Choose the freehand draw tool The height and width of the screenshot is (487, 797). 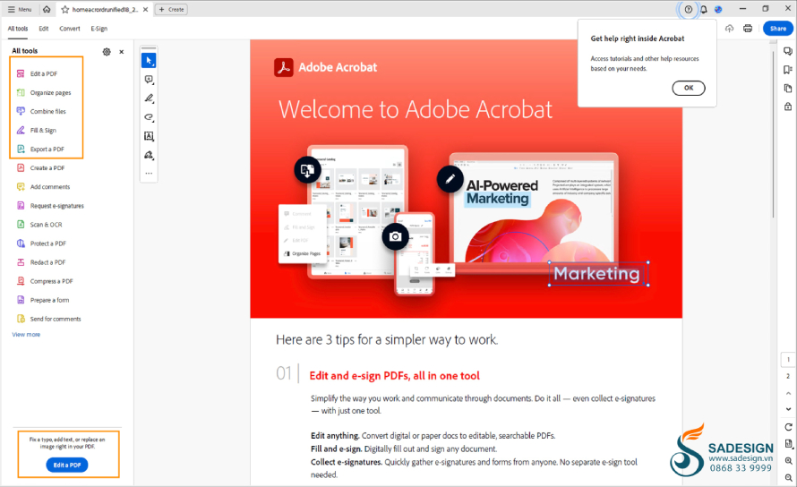click(x=149, y=117)
